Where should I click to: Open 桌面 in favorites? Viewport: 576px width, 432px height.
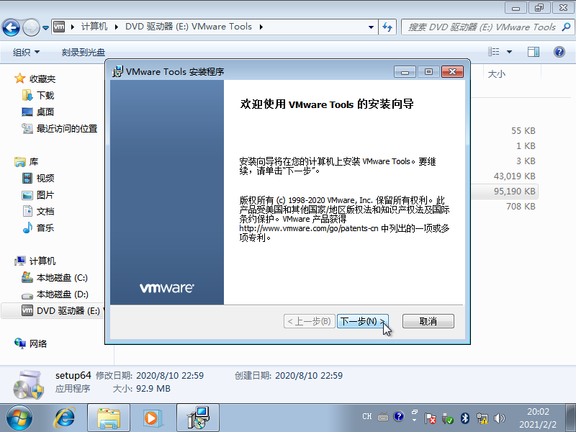coord(38,112)
